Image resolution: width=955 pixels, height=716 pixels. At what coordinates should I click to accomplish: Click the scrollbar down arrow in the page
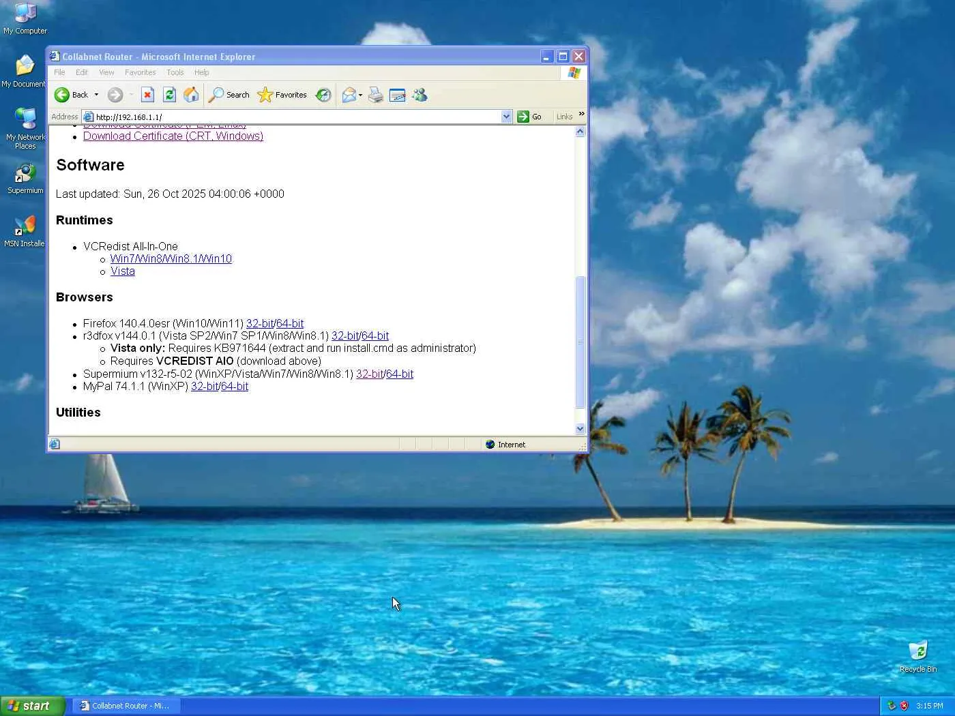point(581,429)
